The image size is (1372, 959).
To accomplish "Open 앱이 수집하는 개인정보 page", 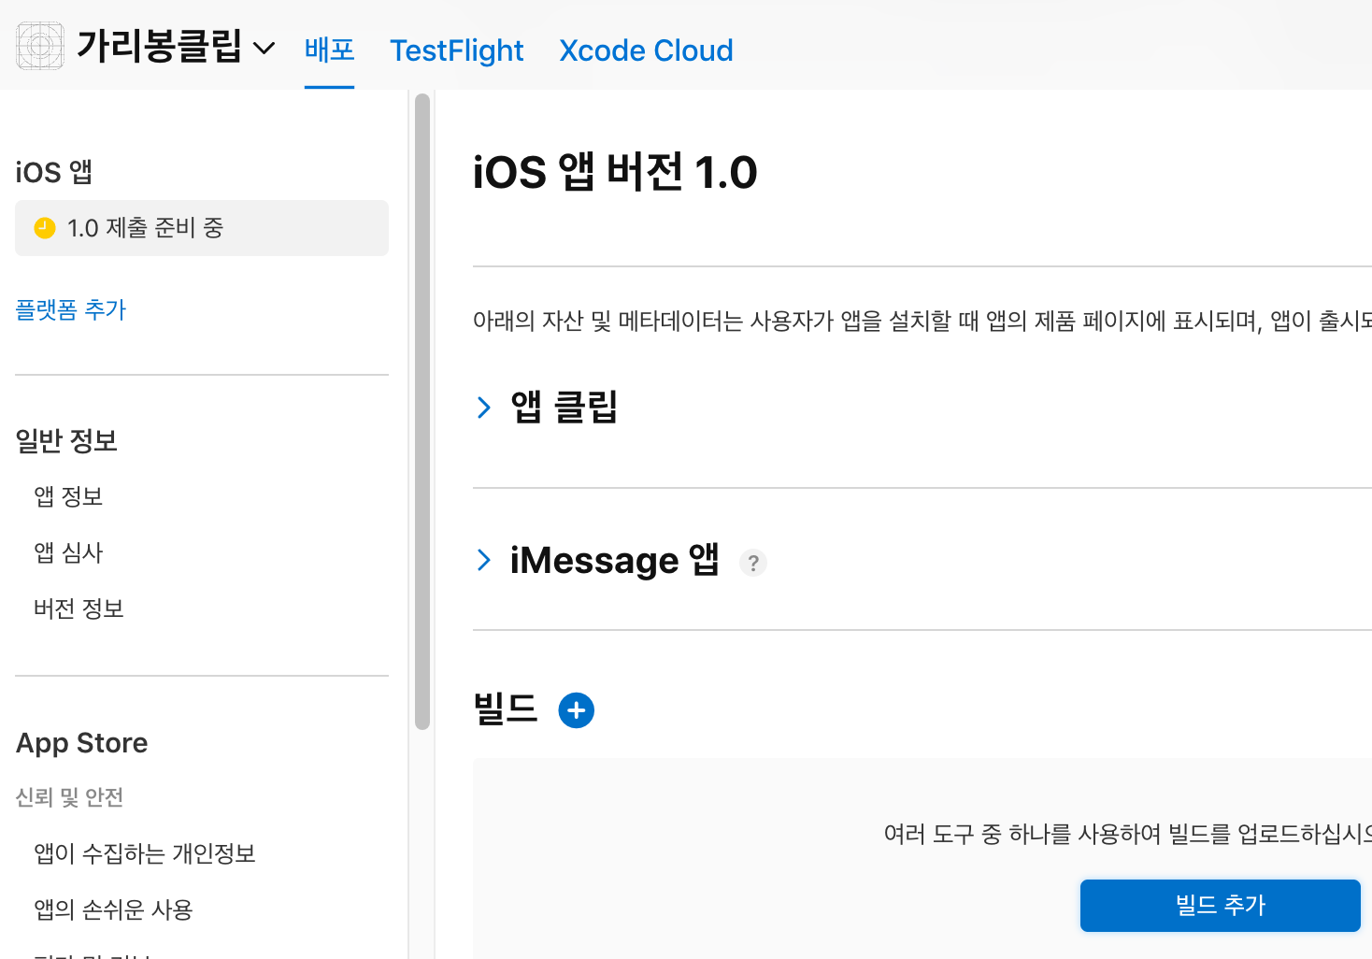I will coord(145,853).
